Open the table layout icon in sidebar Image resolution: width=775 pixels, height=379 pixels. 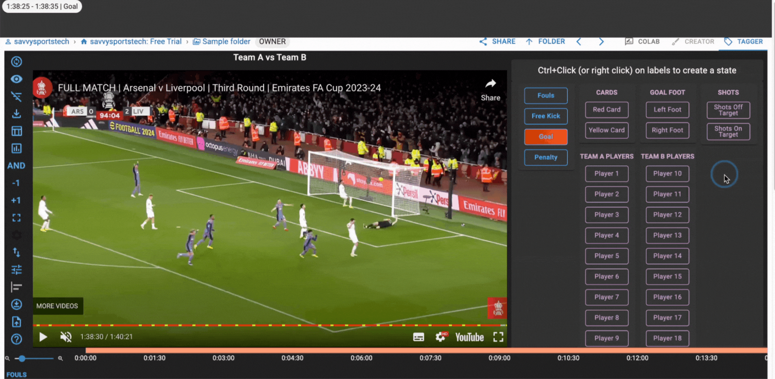(x=17, y=131)
